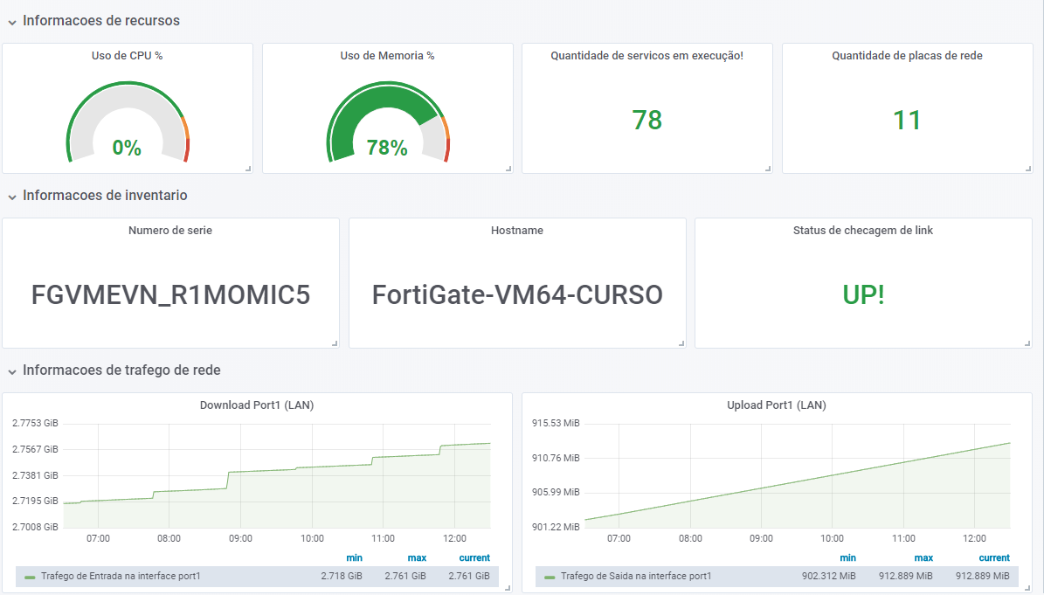The height and width of the screenshot is (595, 1044).
Task: Sort Download legend by max column
Action: pyautogui.click(x=417, y=557)
